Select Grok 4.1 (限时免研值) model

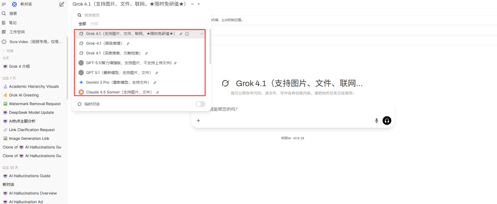coord(140,34)
